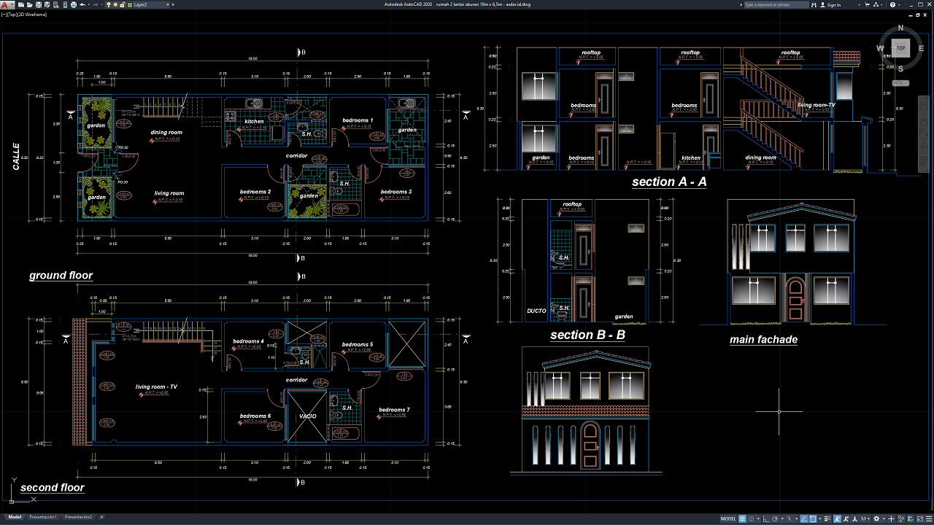The height and width of the screenshot is (525, 934).
Task: Click the annotation monitor plus icon
Action: coord(891,518)
